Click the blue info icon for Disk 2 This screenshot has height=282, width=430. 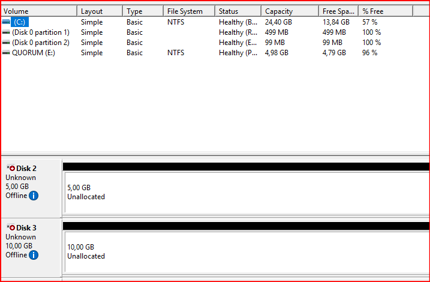(x=34, y=196)
